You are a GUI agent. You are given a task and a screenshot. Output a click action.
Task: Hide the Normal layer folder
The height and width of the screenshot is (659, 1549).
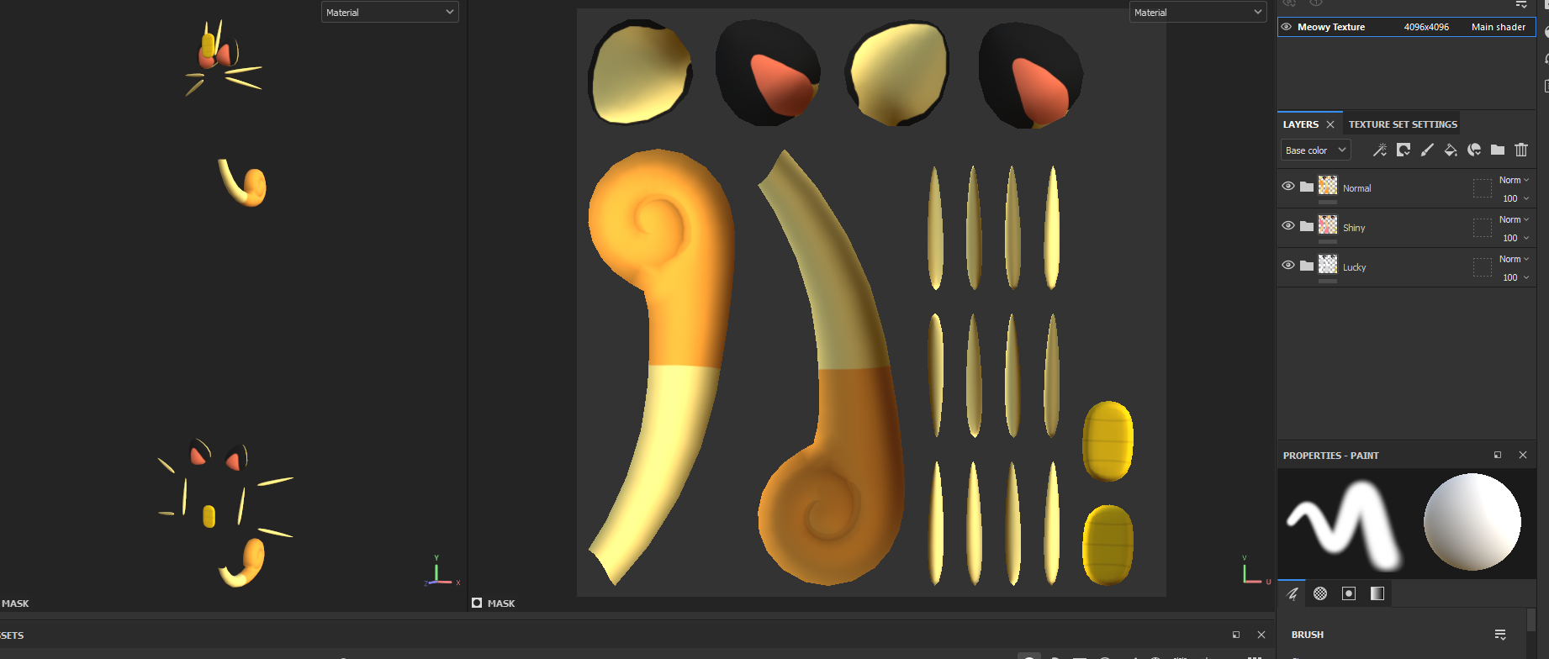1288,187
